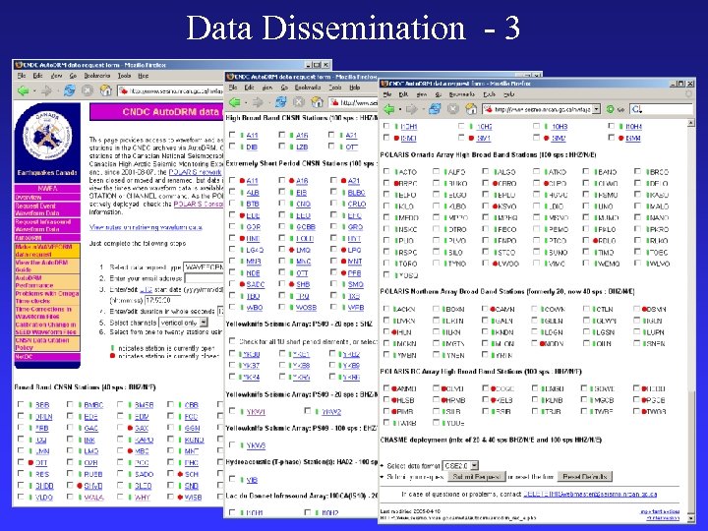This screenshot has width=708, height=531.
Task: Check the YKW6 Yellowknife station box
Action: 232,444
